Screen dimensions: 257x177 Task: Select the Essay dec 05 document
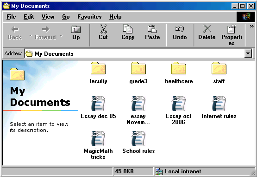coord(98,107)
